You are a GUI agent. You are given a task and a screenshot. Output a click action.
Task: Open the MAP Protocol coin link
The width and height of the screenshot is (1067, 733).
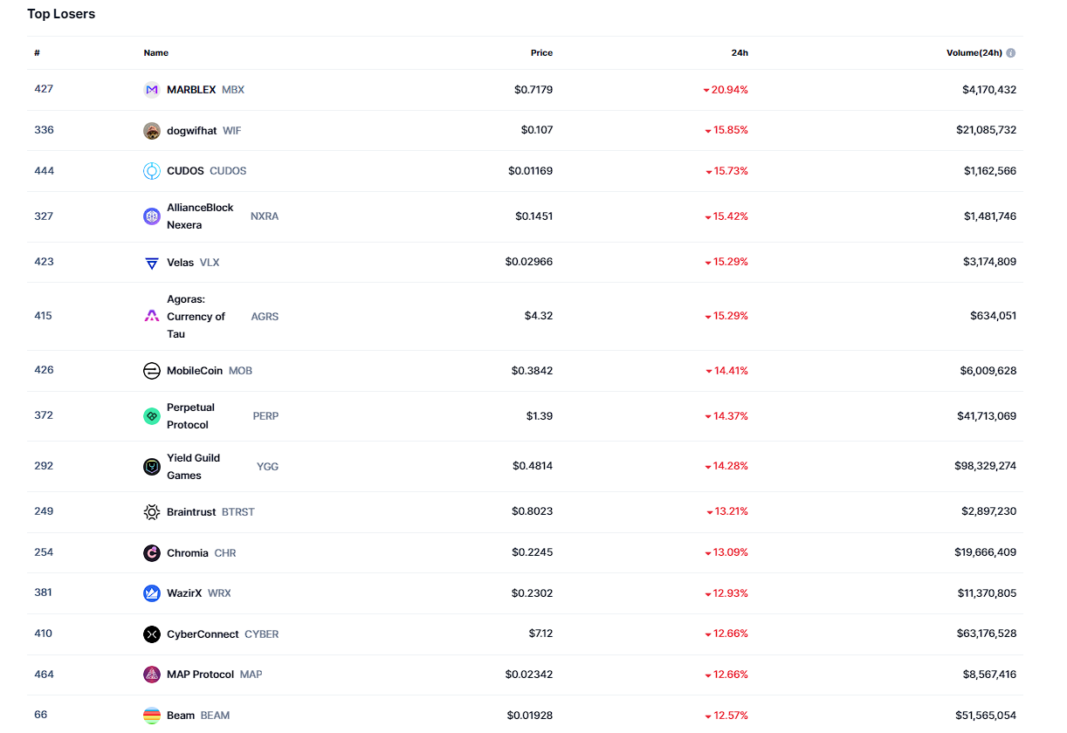200,675
